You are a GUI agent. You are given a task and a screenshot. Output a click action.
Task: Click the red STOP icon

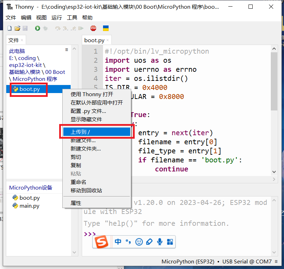(x=93, y=28)
